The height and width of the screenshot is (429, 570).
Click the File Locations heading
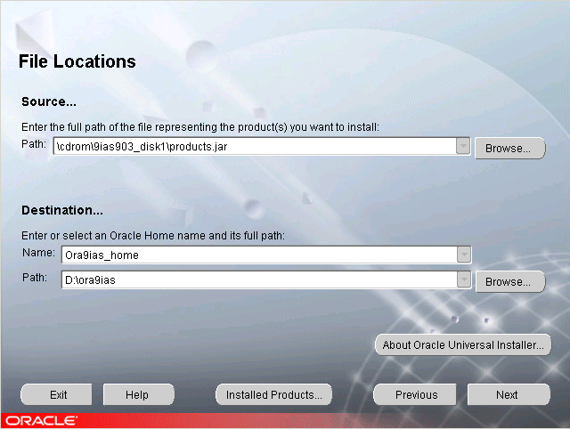point(77,61)
